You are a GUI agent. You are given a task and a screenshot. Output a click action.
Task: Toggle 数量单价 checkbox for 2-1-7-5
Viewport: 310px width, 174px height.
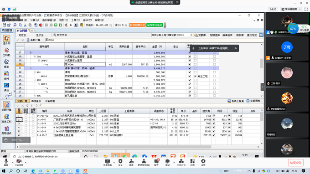33,119
